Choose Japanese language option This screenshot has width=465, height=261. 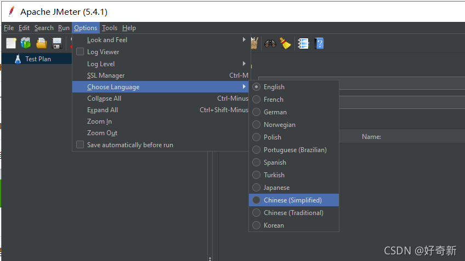coord(293,187)
